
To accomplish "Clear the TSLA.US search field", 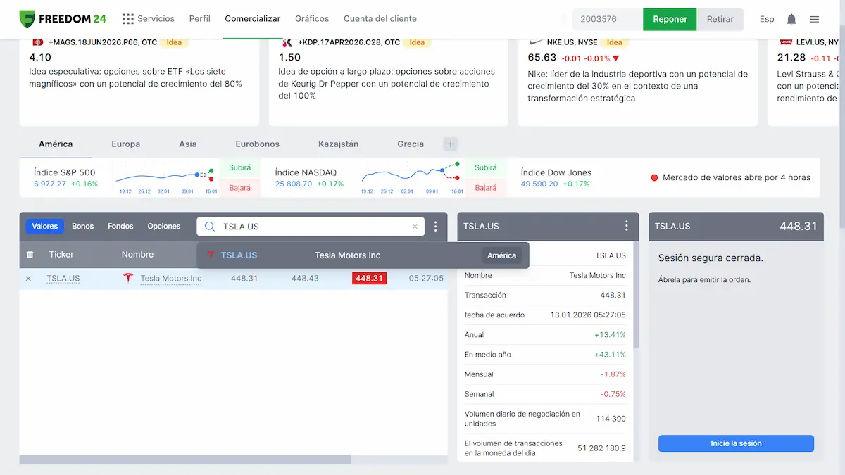I will tap(415, 227).
